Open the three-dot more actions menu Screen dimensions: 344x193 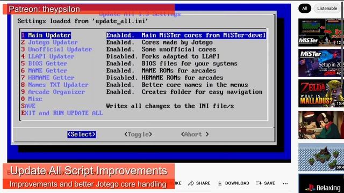pos(285,183)
